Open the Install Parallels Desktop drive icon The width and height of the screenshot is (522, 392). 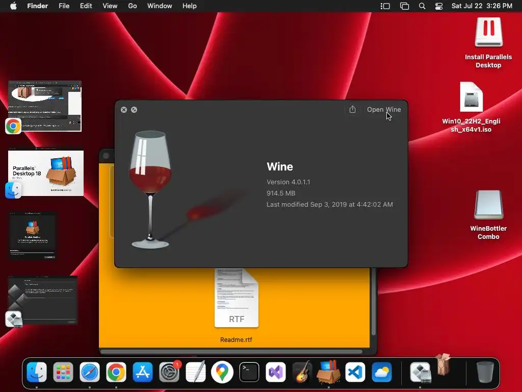pos(488,33)
